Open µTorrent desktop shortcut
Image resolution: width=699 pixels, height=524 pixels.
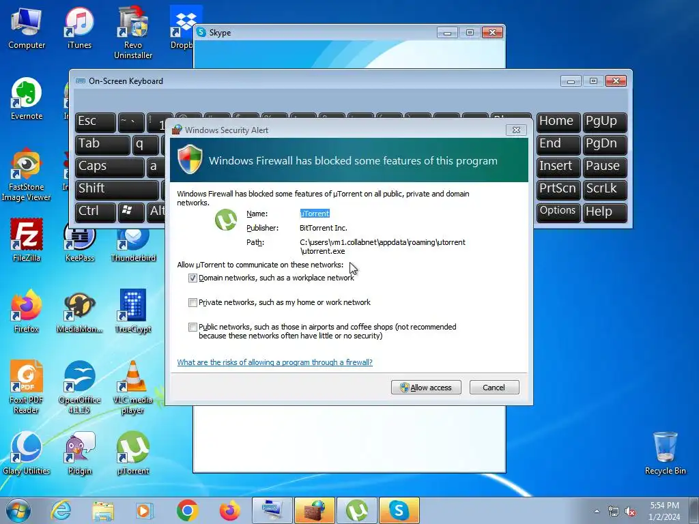(x=133, y=453)
